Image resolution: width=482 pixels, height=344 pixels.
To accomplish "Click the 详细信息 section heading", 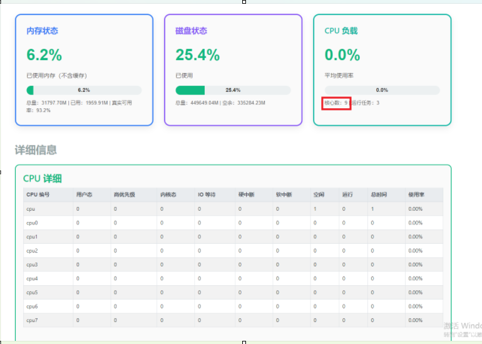I will point(36,149).
